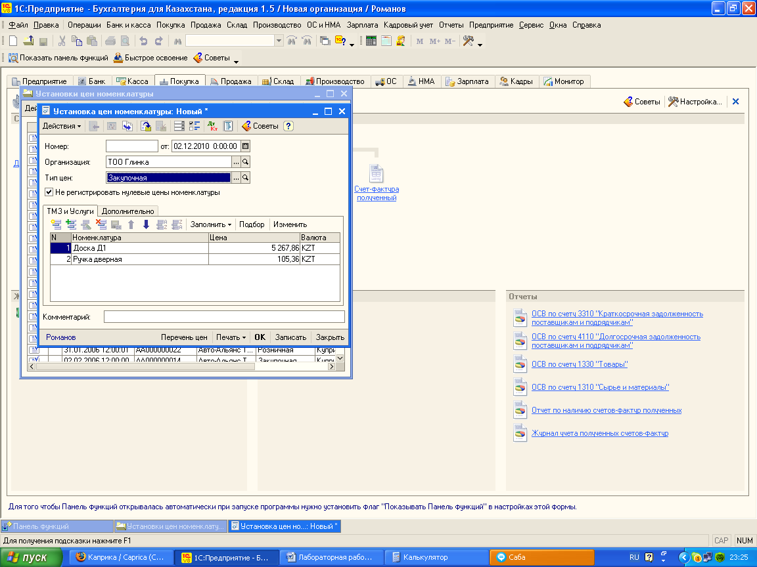Select the Ручка дверная table row
The height and width of the screenshot is (567, 757).
coord(195,259)
